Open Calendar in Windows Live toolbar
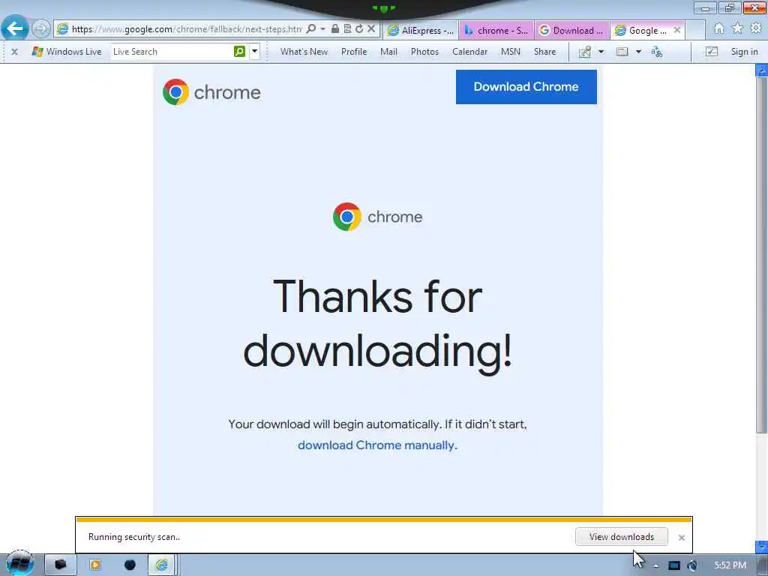 point(469,52)
